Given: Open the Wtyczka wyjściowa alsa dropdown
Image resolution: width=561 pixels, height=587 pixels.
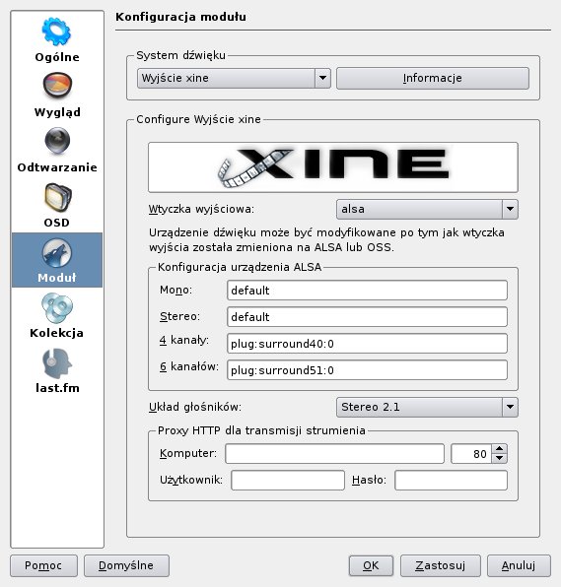Looking at the screenshot, I should click(x=427, y=209).
